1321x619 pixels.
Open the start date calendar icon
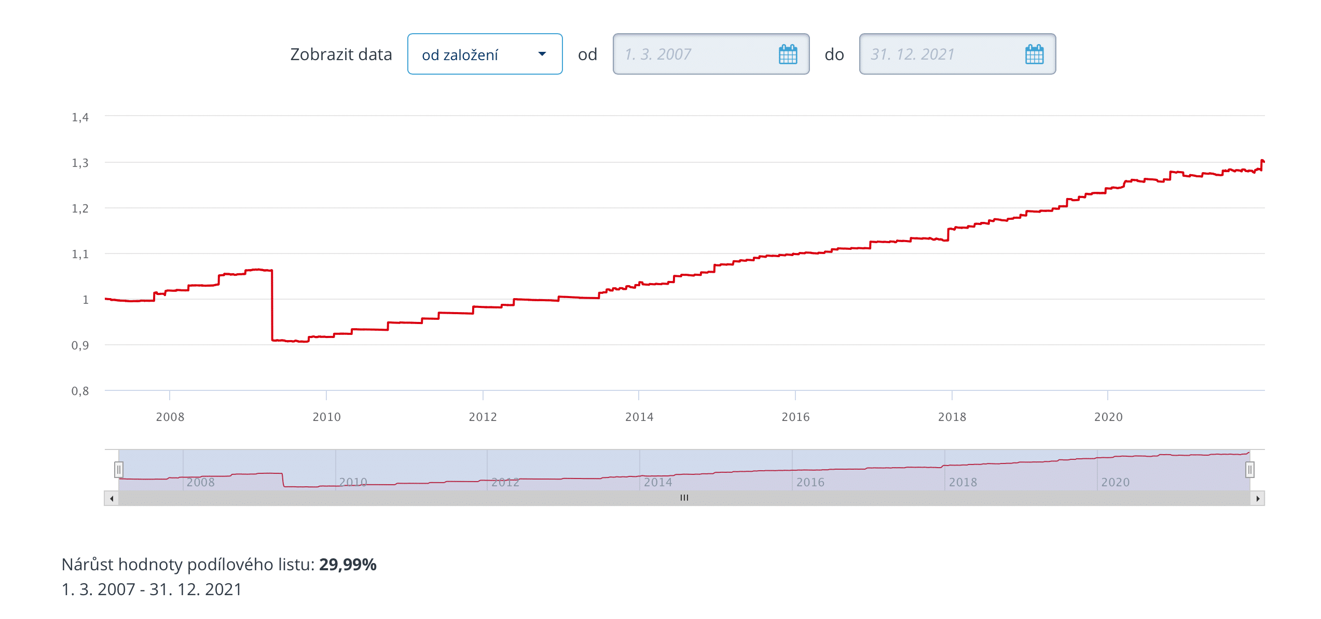788,54
